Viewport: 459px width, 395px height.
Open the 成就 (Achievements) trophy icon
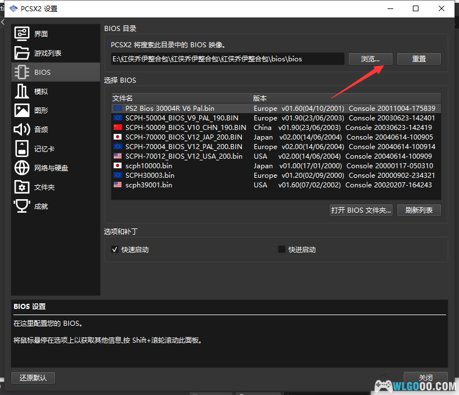click(x=21, y=206)
